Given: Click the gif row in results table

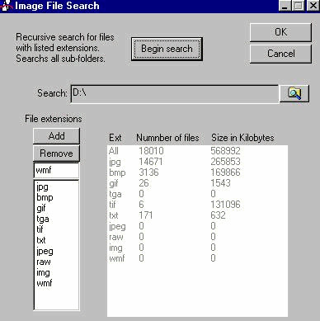Looking at the screenshot, I should [197, 183].
